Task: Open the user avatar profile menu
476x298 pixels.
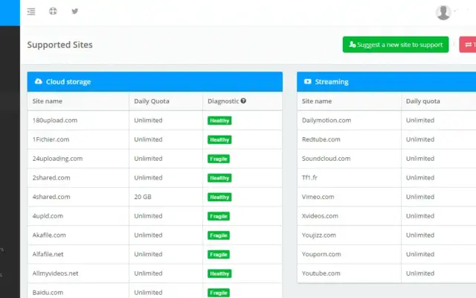Action: coord(443,13)
